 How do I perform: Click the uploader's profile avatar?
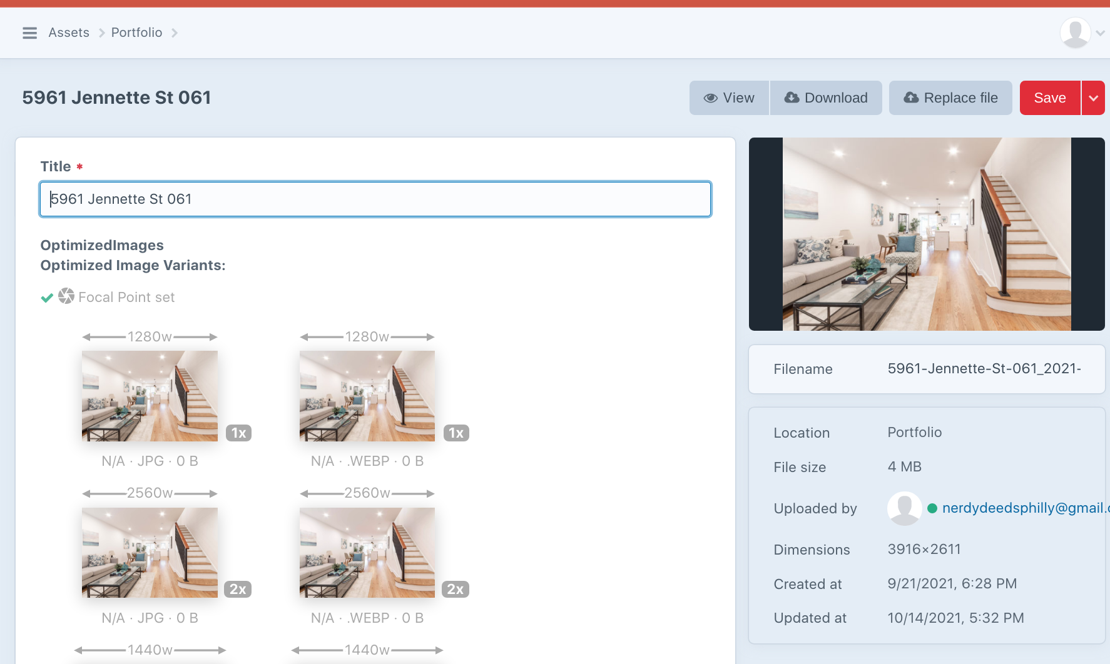(904, 508)
